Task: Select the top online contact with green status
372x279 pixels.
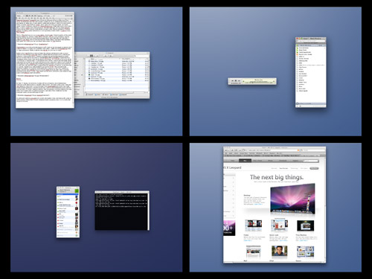Action: point(68,196)
